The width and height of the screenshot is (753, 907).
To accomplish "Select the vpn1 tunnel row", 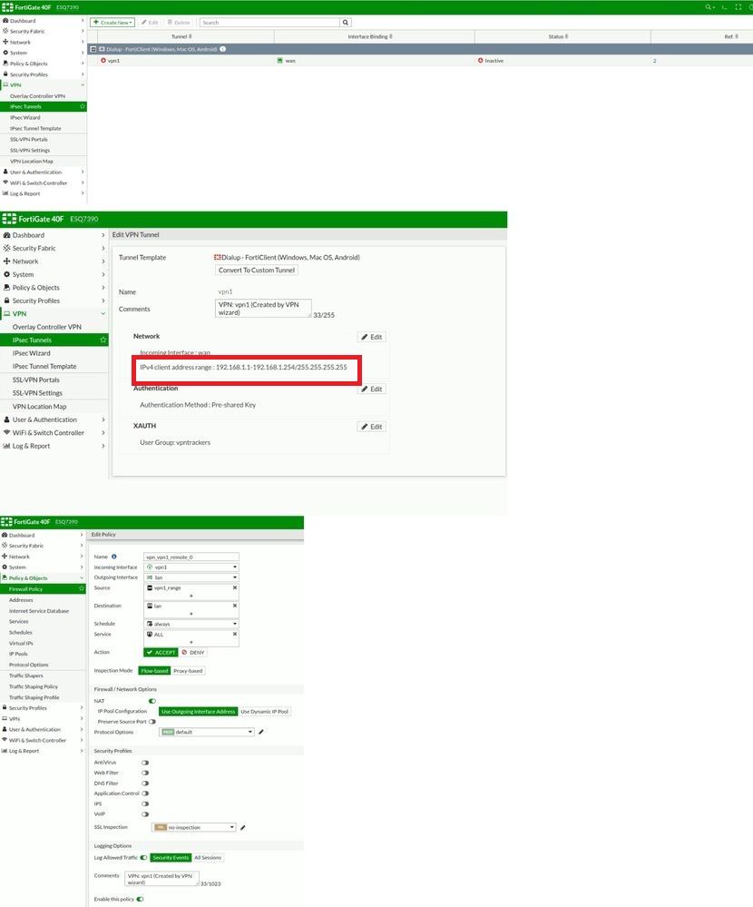I will point(419,61).
